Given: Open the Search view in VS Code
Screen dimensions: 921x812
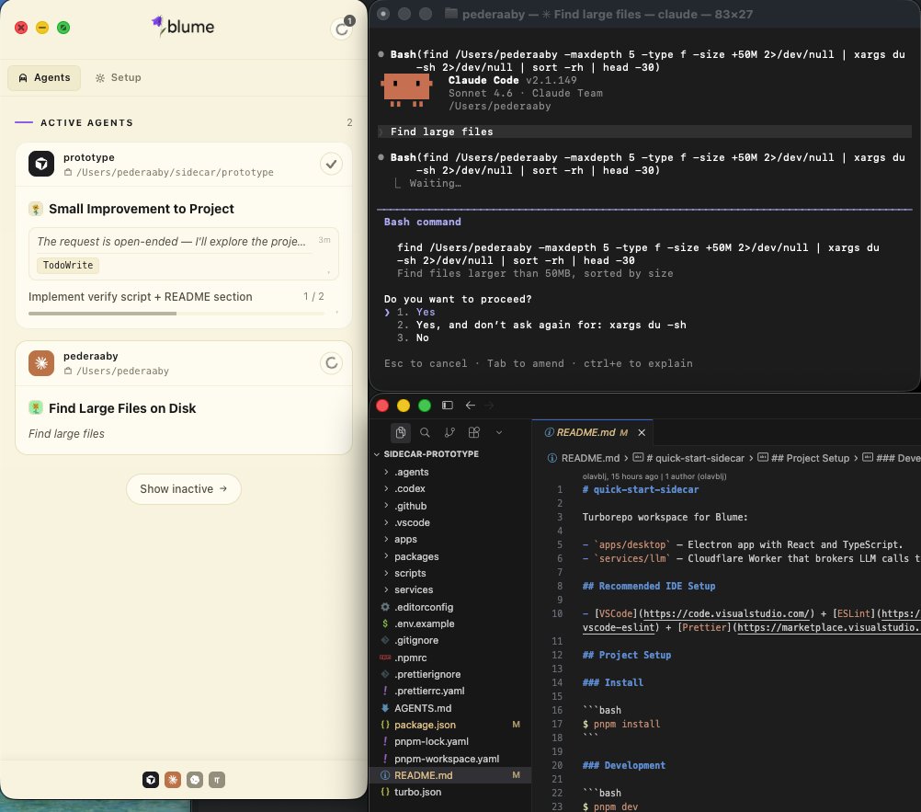Looking at the screenshot, I should (x=425, y=432).
